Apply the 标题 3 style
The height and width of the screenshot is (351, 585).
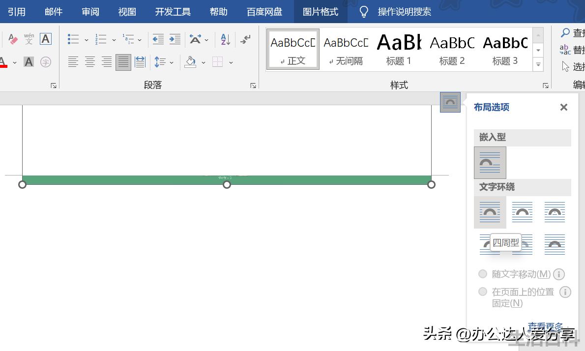(x=505, y=49)
